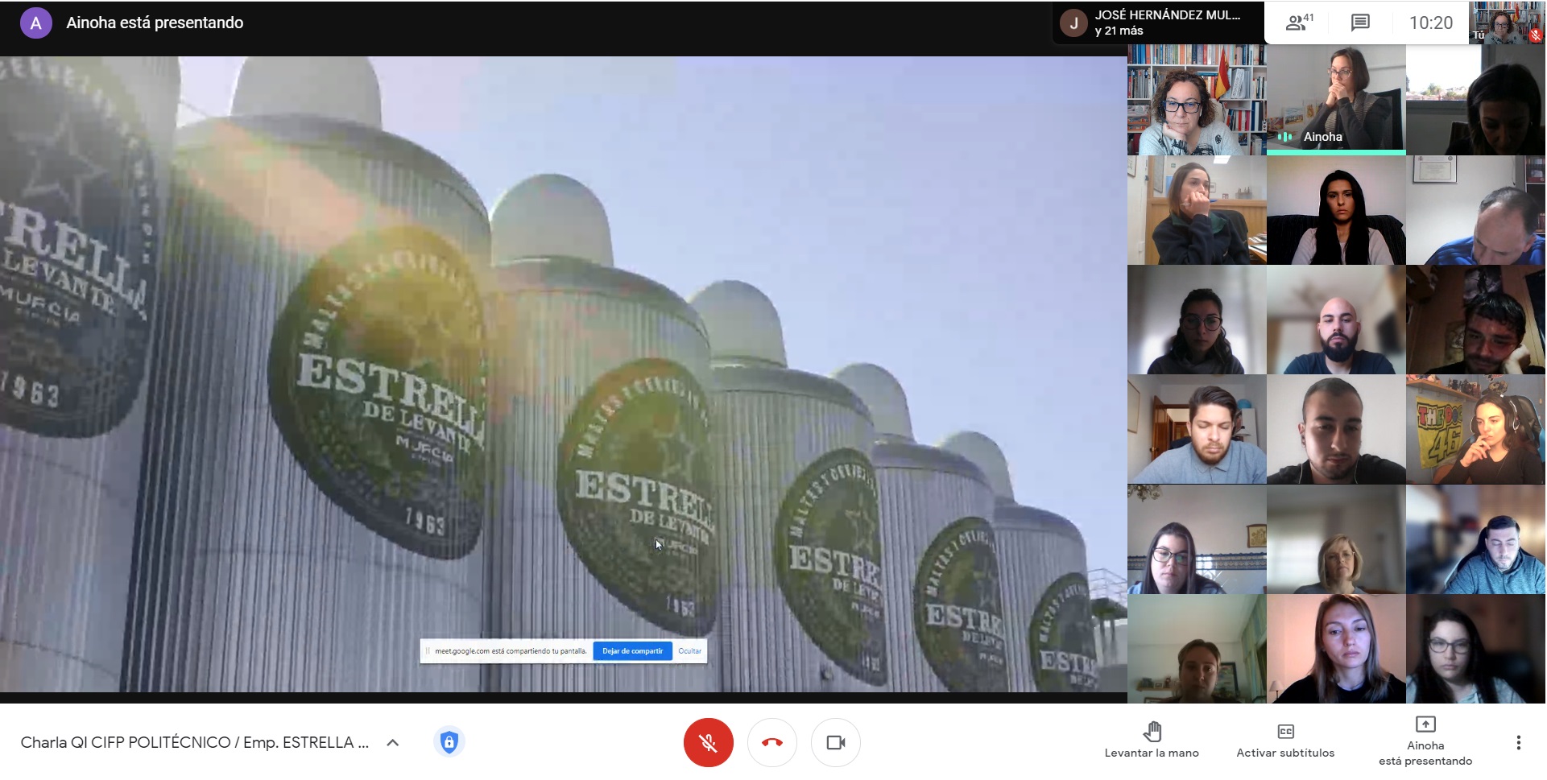Click the J avatar for José Hernández
This screenshot has width=1547, height=780.
[1073, 23]
